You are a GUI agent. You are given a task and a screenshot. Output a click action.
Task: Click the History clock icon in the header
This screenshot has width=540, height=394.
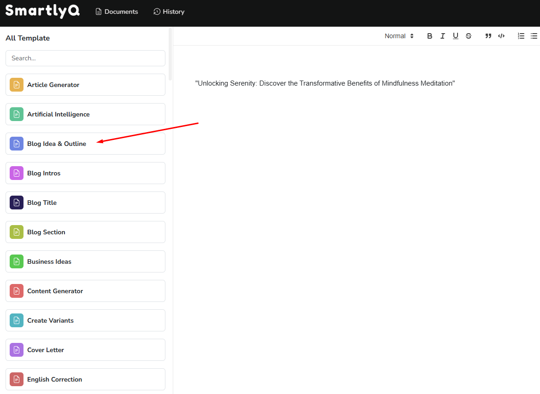tap(157, 12)
